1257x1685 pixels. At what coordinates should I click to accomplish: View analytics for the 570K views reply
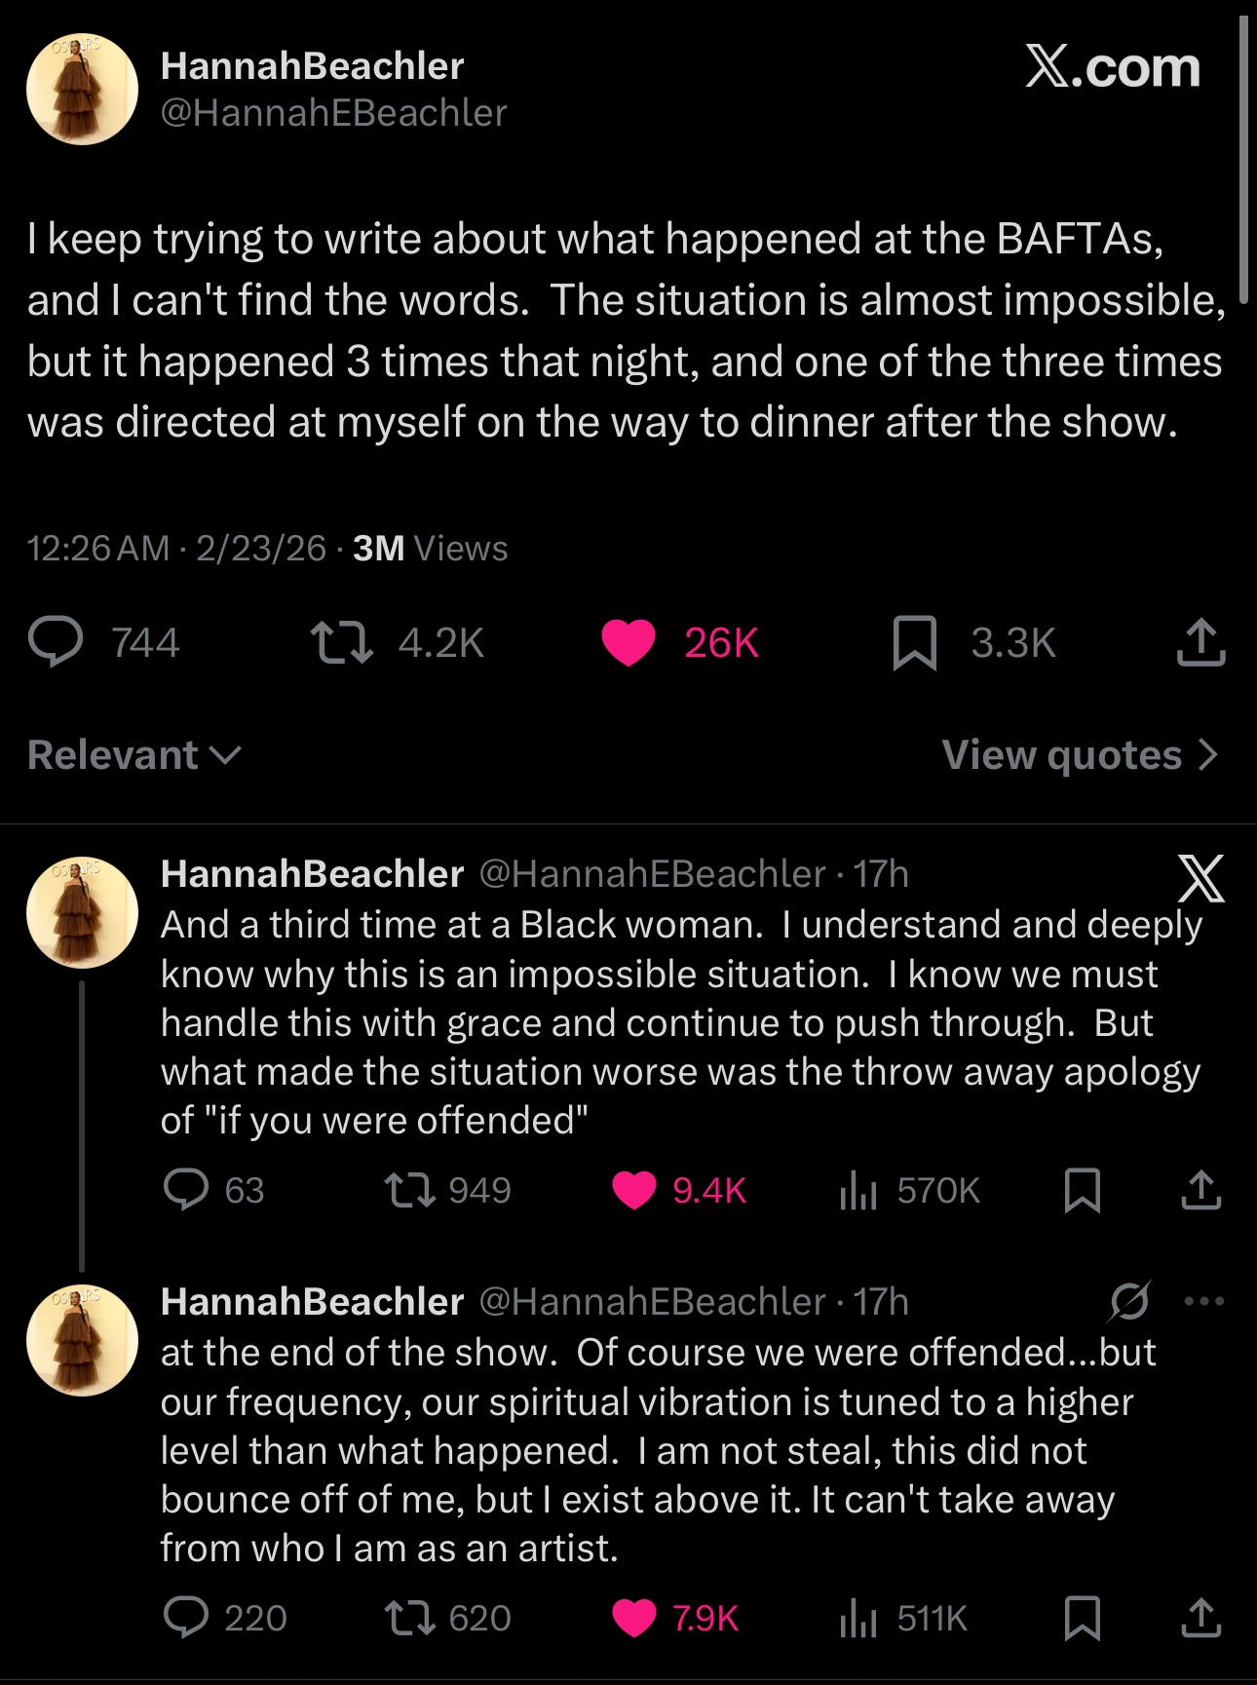(x=858, y=1191)
